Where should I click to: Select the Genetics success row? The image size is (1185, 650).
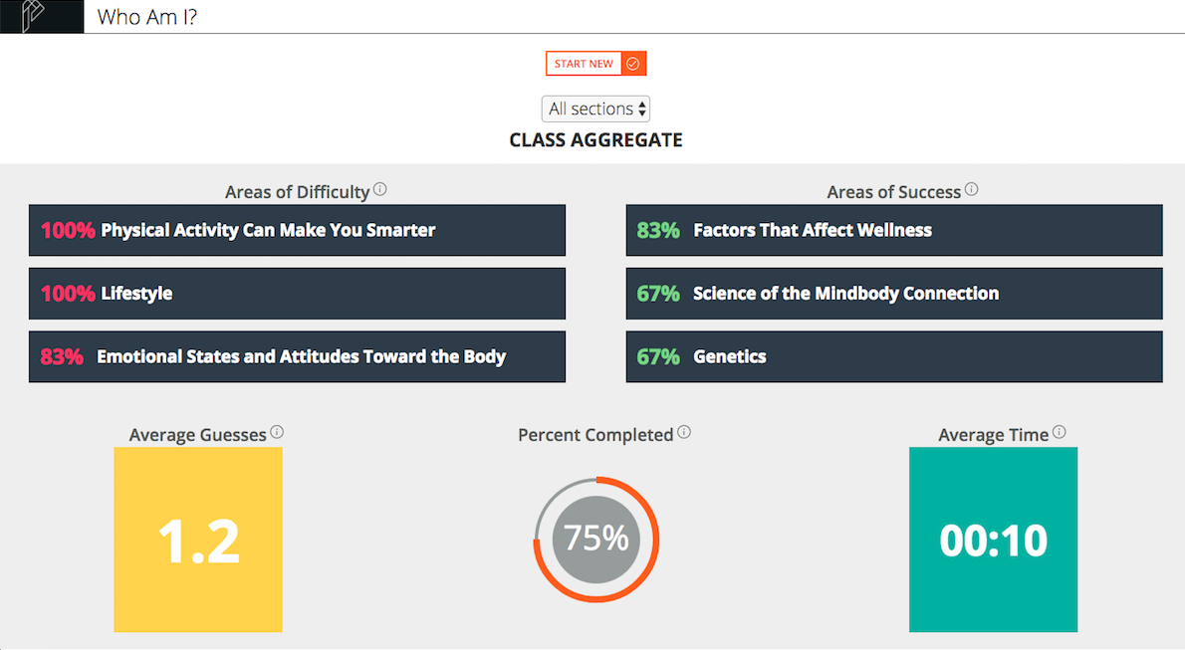pos(894,356)
